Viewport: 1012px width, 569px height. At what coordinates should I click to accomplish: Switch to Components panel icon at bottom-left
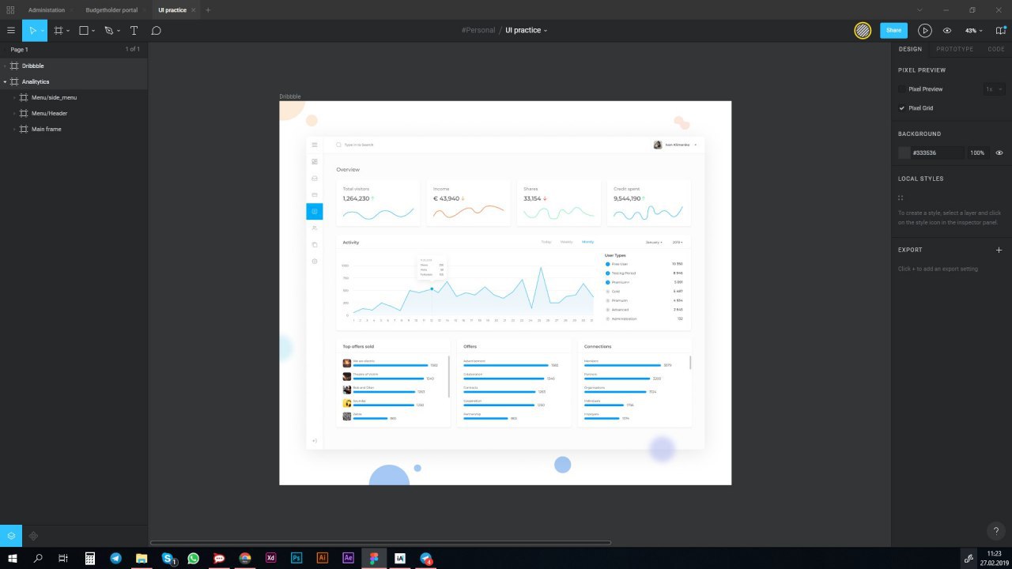33,536
